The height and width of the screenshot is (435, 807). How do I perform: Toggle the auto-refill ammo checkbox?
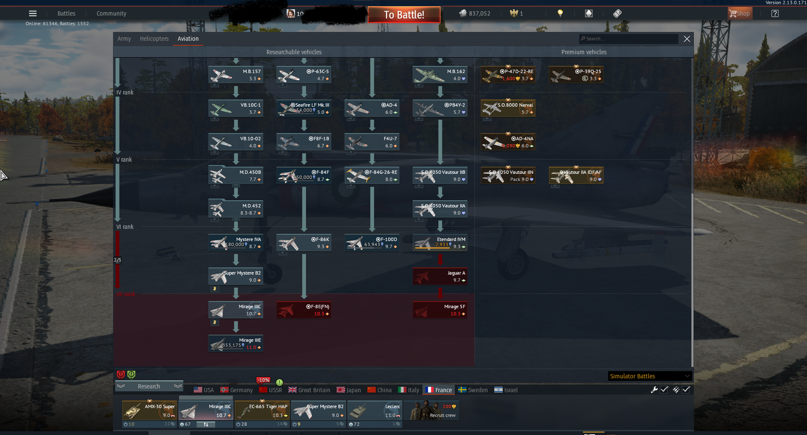click(x=686, y=390)
